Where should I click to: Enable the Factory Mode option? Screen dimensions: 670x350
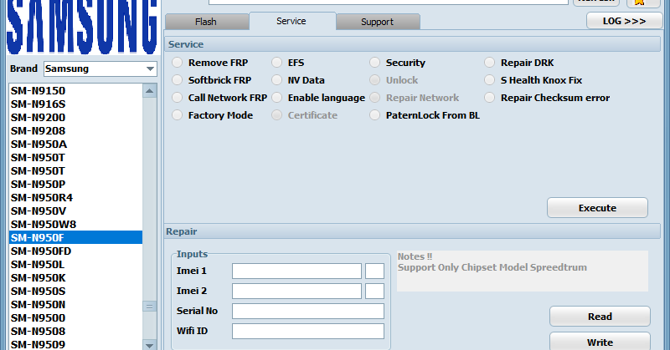[178, 115]
